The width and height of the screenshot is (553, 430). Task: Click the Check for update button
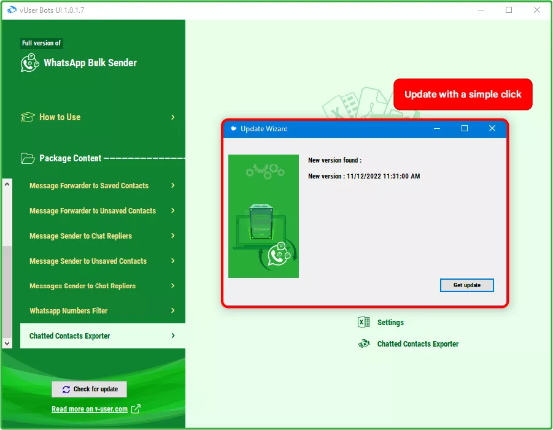(89, 389)
